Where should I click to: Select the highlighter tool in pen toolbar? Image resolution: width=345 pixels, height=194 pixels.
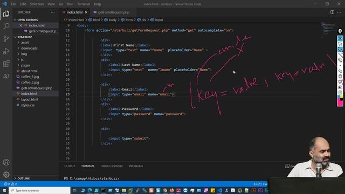coord(340,50)
